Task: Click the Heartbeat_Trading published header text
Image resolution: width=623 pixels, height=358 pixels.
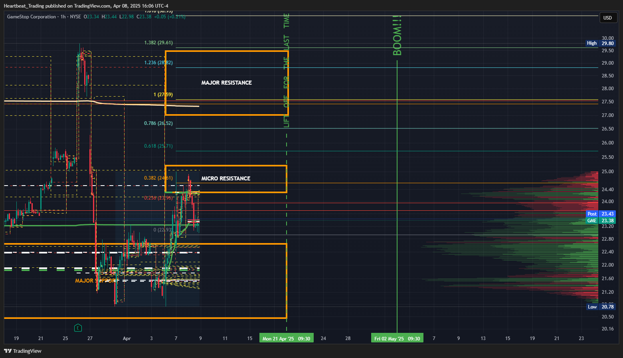Action: coord(86,6)
